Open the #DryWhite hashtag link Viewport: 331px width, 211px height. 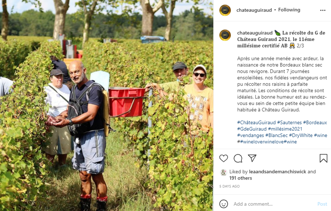(301, 135)
